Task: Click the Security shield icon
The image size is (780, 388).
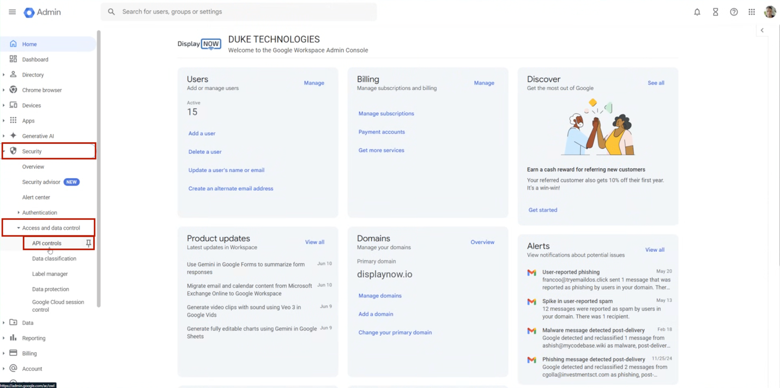Action: click(x=13, y=151)
